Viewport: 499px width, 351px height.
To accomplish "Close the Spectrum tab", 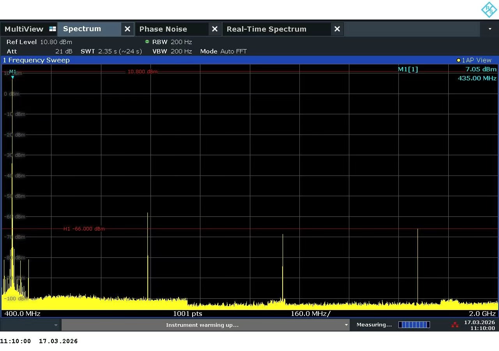I will point(127,29).
